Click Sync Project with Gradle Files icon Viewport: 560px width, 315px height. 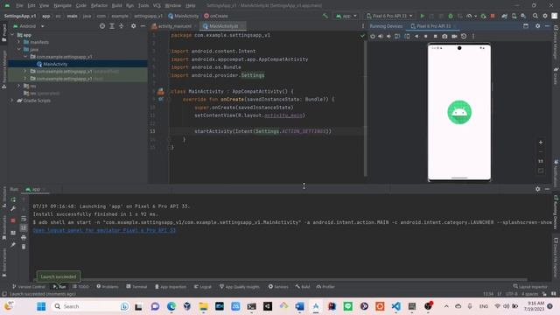point(504,16)
